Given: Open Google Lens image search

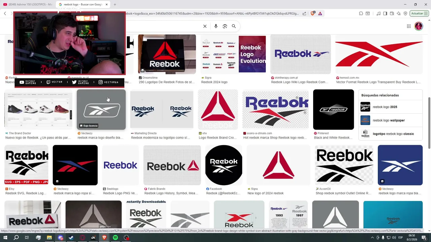Looking at the screenshot, I should pos(225,26).
